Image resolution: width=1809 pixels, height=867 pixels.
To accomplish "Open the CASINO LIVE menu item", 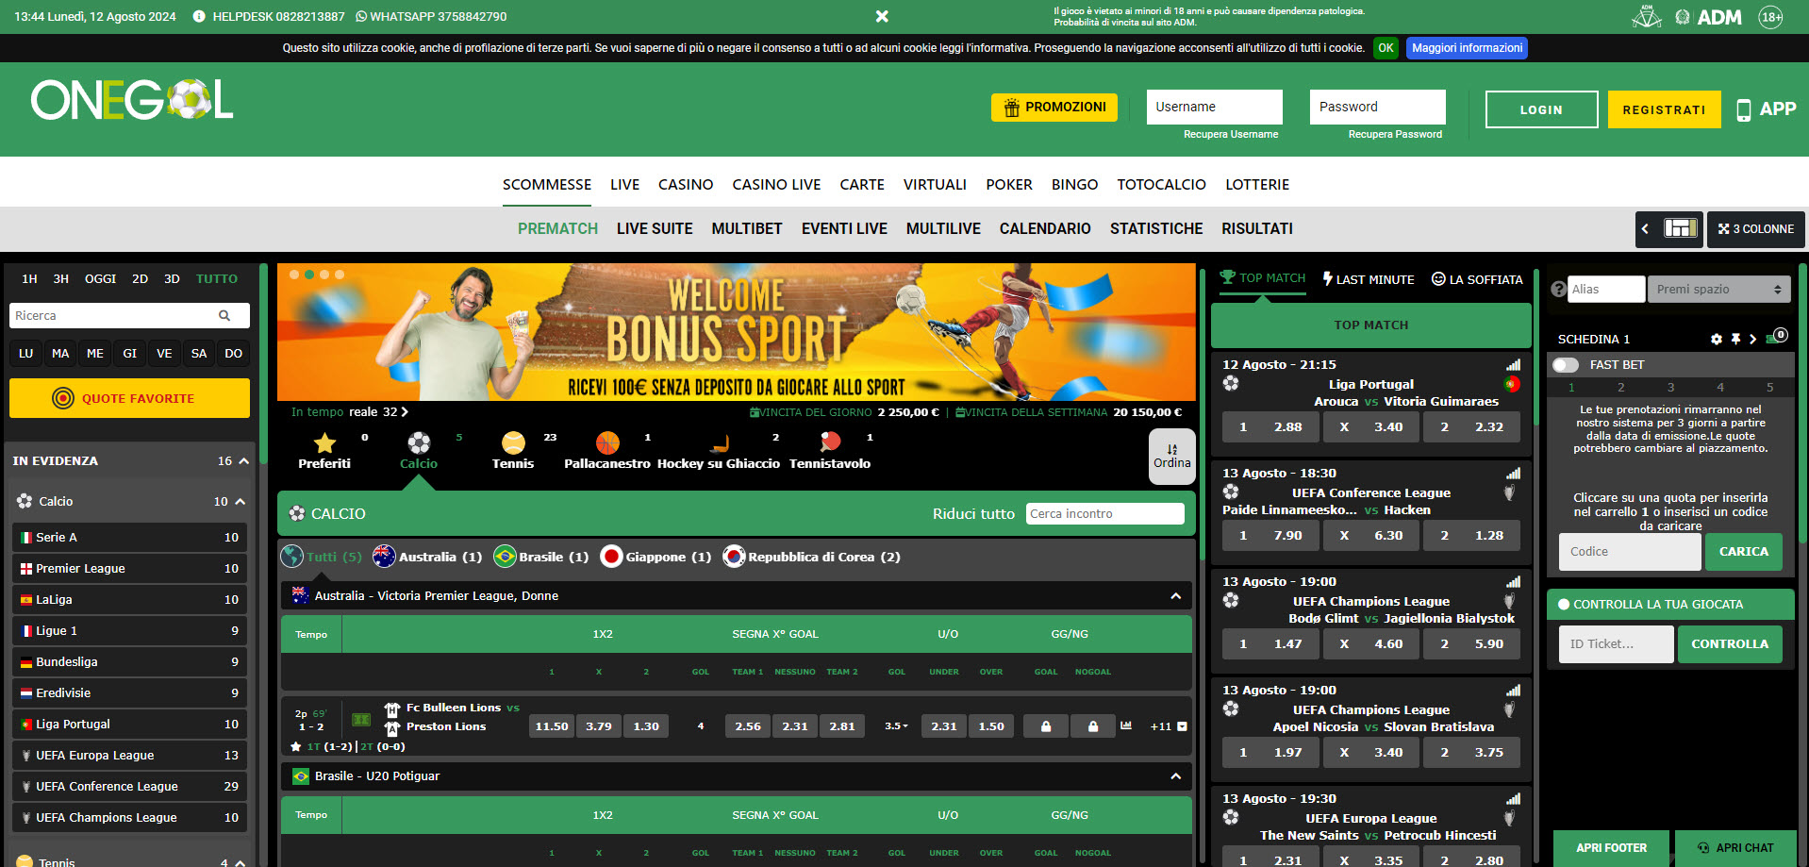I will pos(776,185).
